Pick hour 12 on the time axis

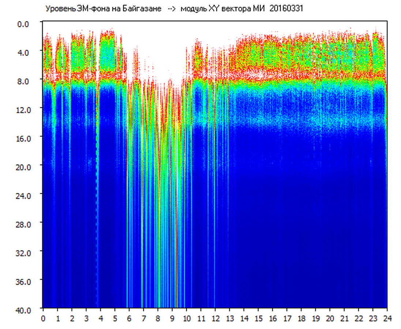[215, 318]
